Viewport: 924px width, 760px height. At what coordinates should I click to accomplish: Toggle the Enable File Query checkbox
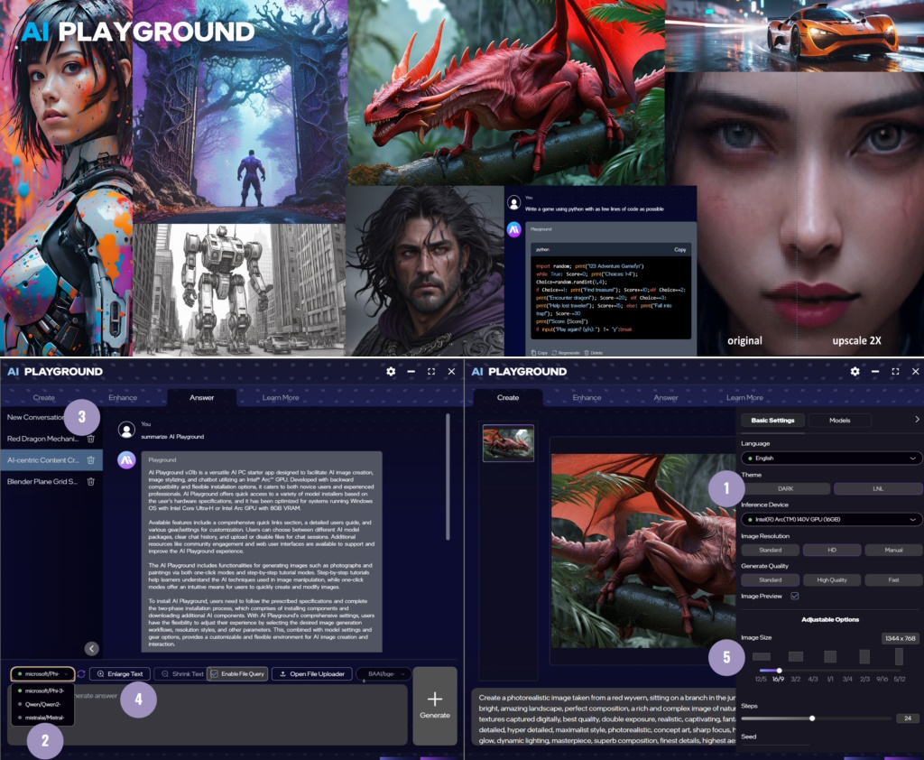point(214,673)
